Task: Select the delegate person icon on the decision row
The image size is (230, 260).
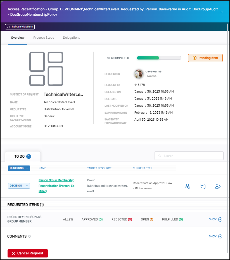Action: pyautogui.click(x=188, y=186)
